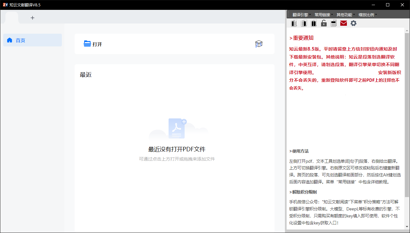The width and height of the screenshot is (410, 233).
Task: Click the red notice paragraph starting 知云最新8.5版
Action: tap(345, 69)
